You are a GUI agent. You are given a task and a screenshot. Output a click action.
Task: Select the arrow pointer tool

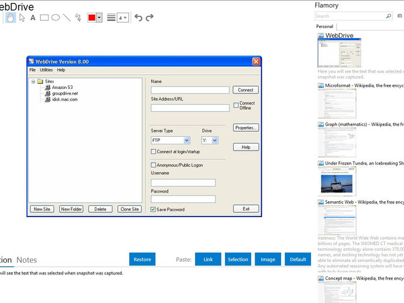tap(22, 18)
